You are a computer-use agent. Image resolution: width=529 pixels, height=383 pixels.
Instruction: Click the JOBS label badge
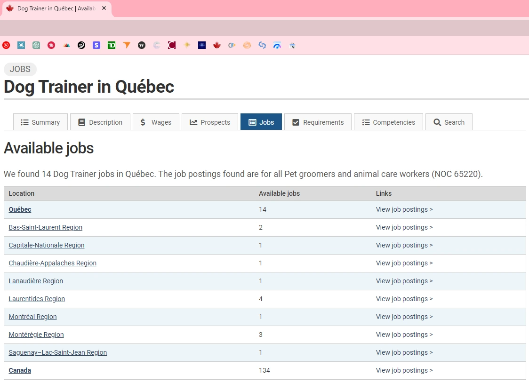tap(20, 69)
